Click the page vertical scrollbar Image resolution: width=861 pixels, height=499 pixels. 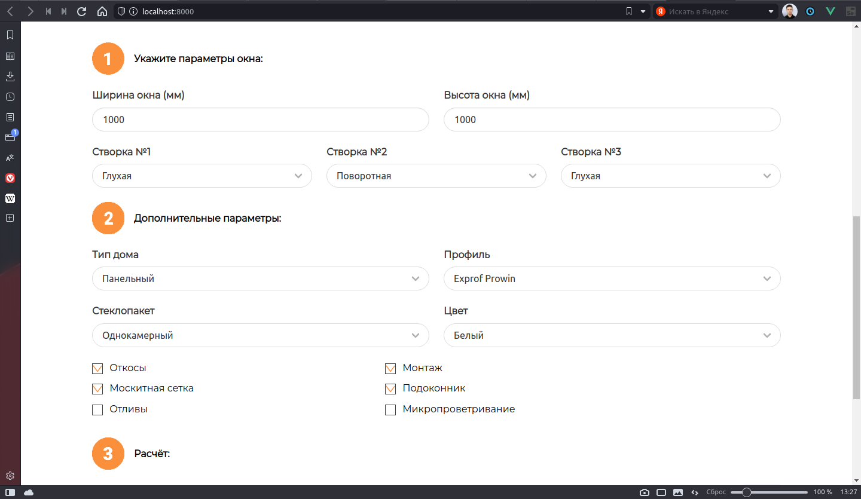point(856,308)
